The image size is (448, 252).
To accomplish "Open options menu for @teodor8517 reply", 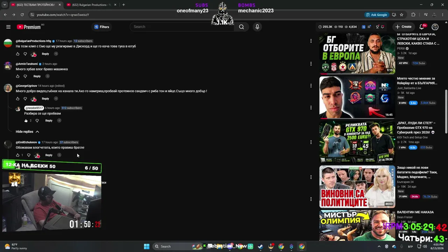I will pyautogui.click(x=311, y=108).
